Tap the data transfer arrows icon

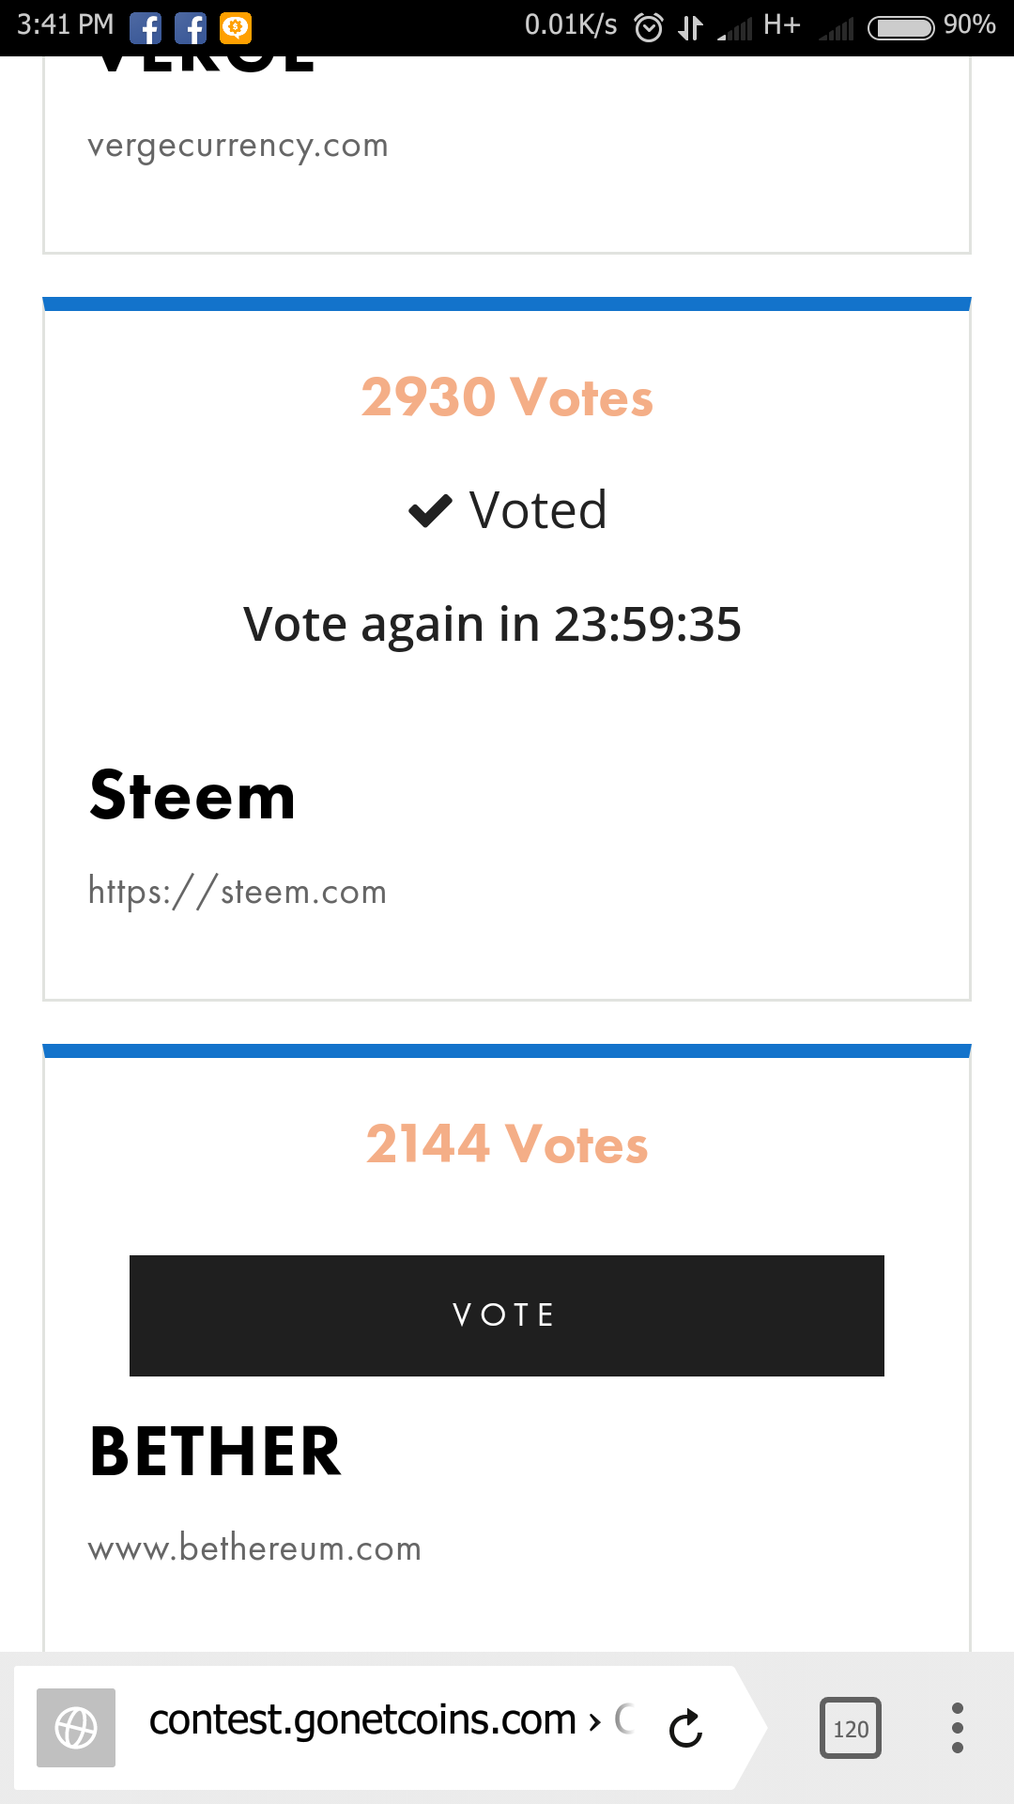(x=690, y=27)
